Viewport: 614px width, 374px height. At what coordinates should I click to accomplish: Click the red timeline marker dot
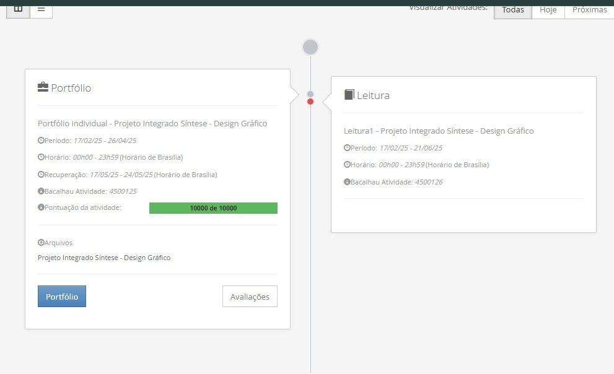[310, 102]
